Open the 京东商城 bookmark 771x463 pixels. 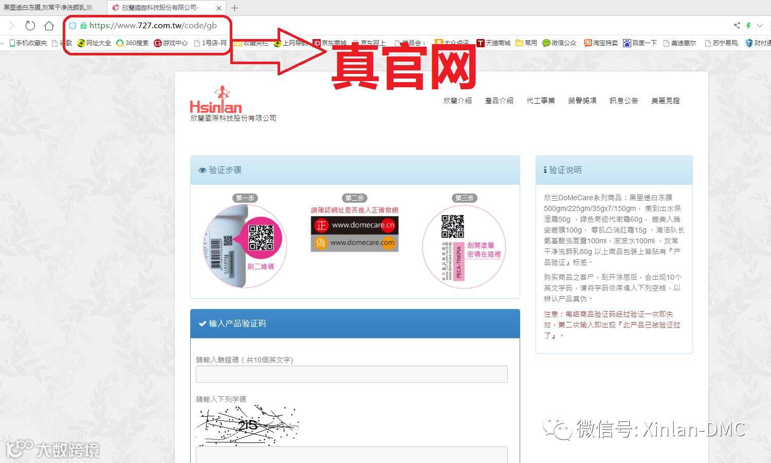(x=330, y=43)
